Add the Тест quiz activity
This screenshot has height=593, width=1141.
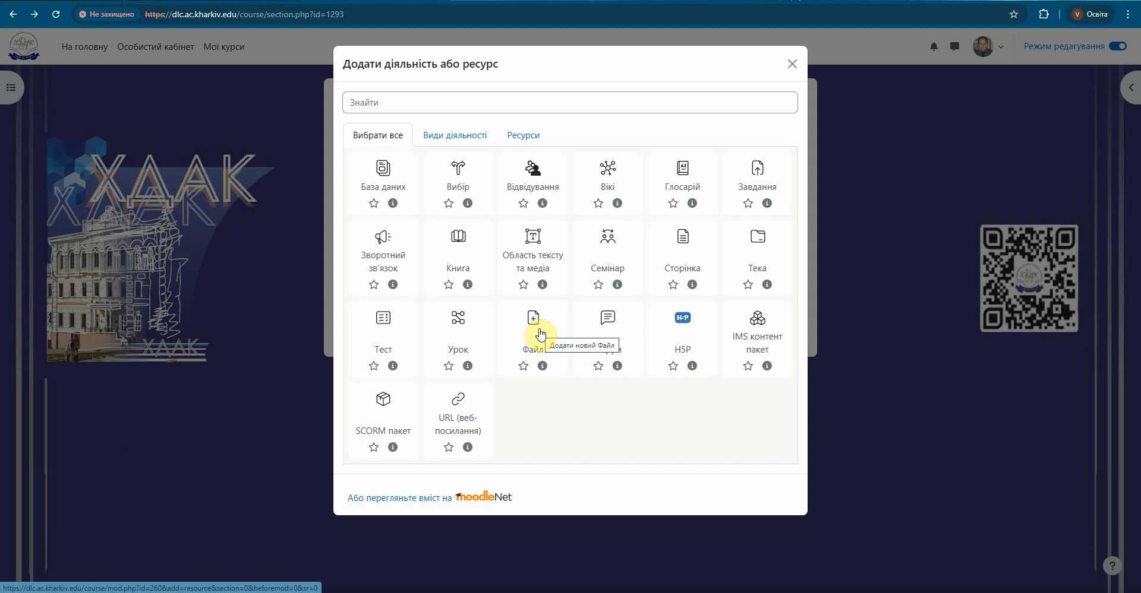(x=383, y=318)
